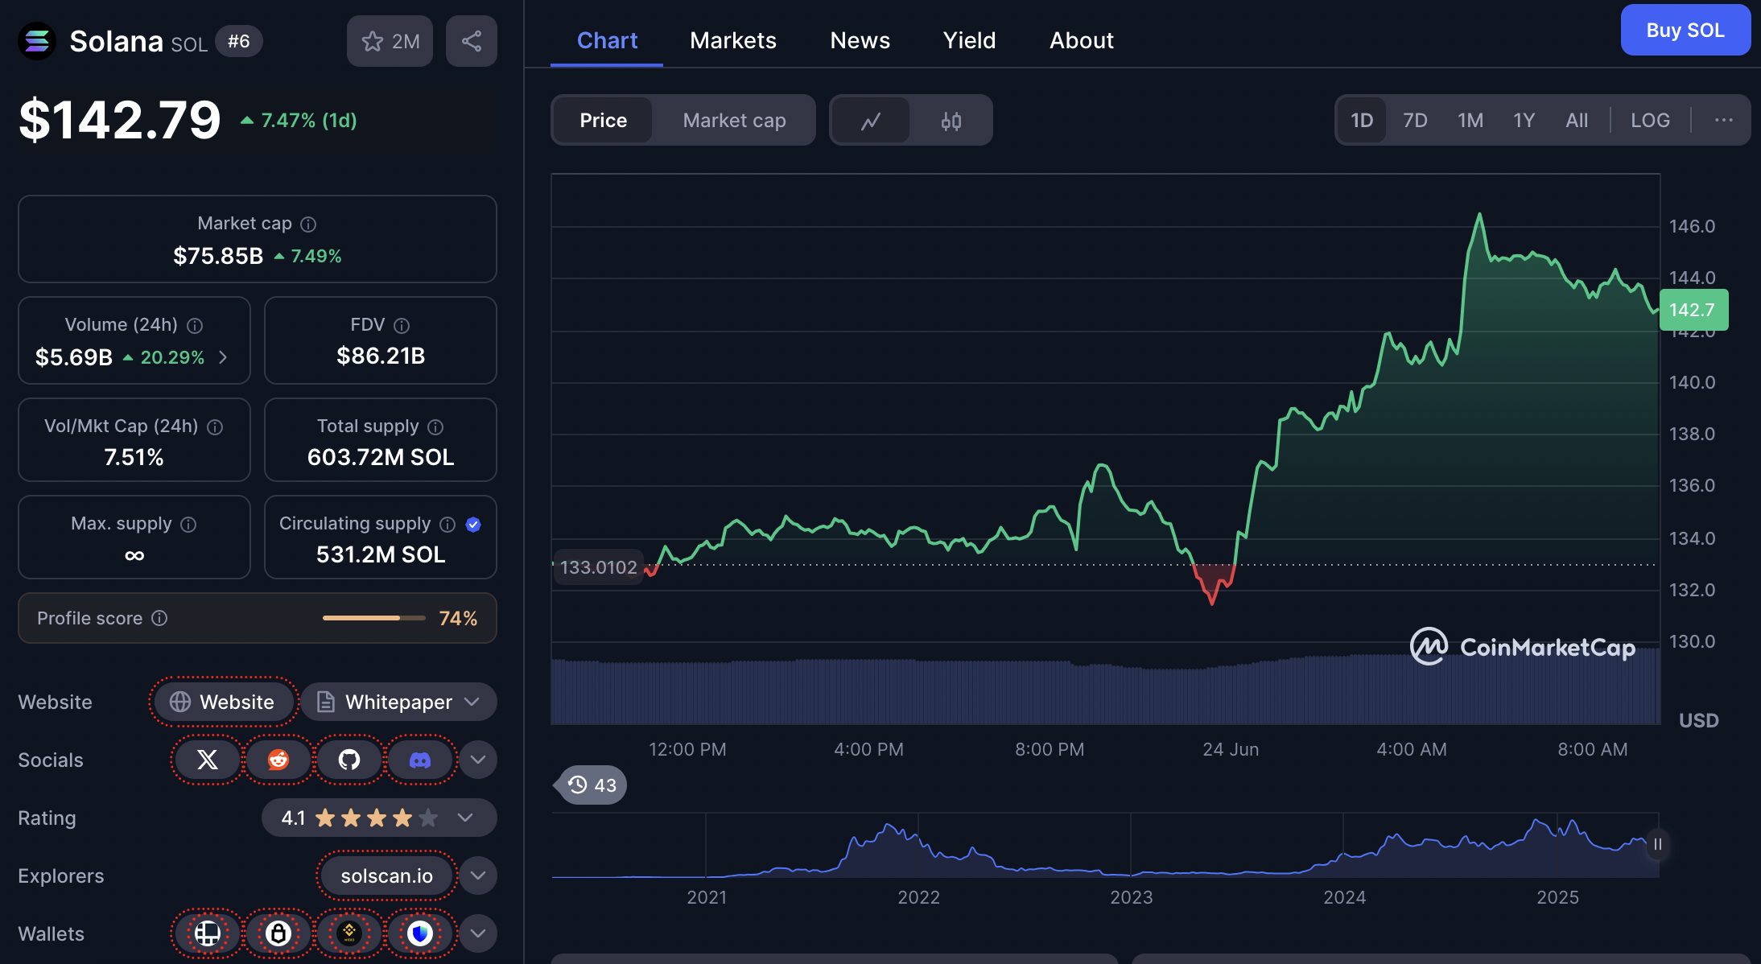1761x964 pixels.
Task: Click the 603.72M SOL total supply value
Action: [381, 457]
